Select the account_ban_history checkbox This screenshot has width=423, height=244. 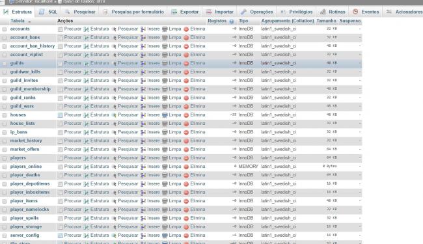coord(5,46)
